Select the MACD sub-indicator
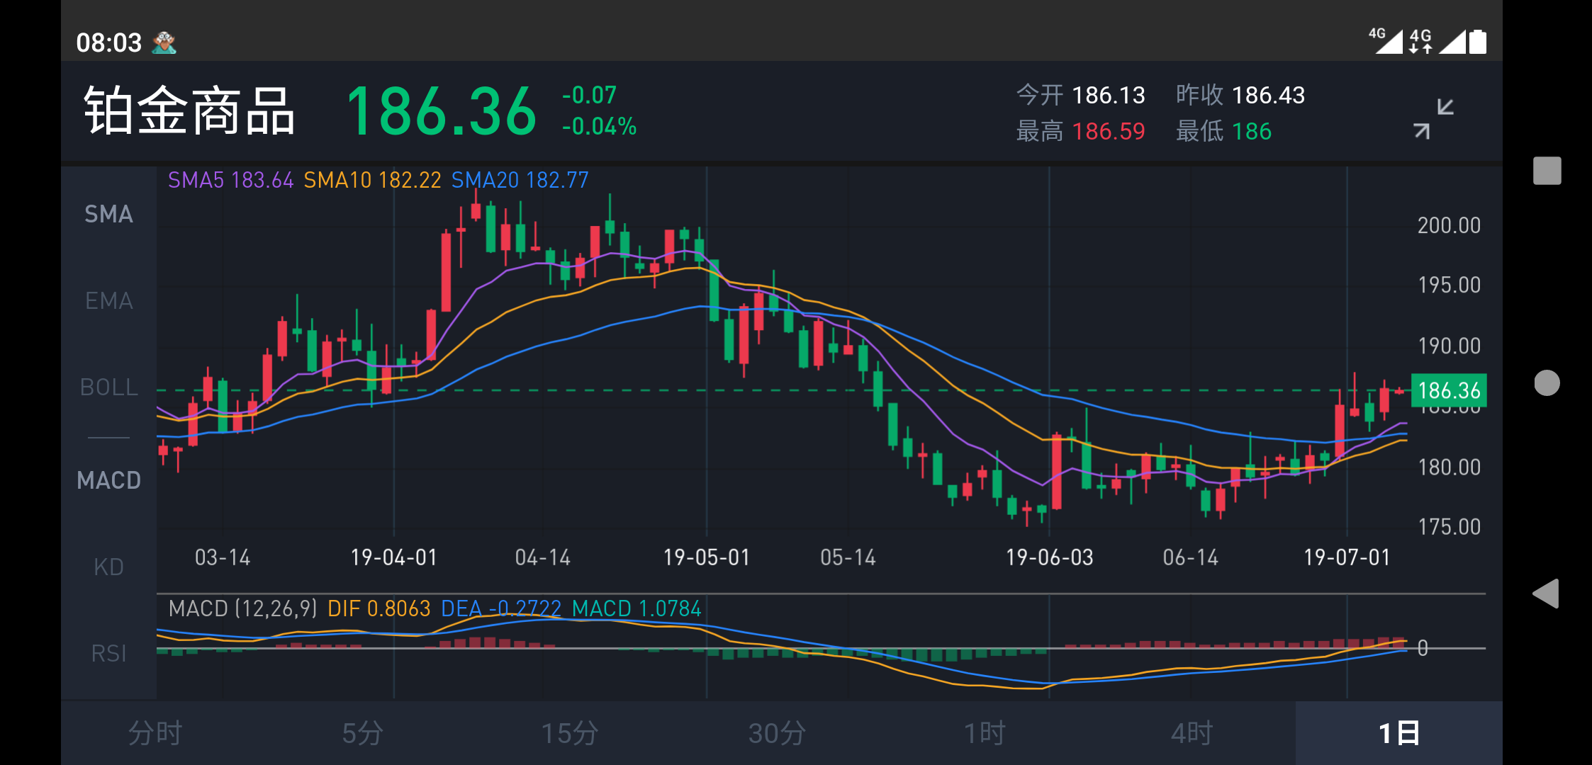Screen dimensions: 1592x765 108,480
